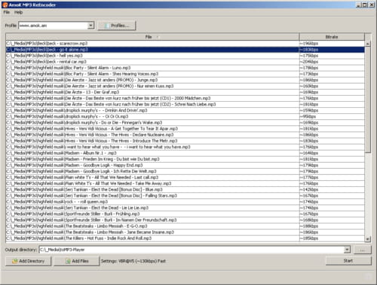Image resolution: width=377 pixels, height=285 pixels.
Task: Select Madsen - Goodbye Logik - Happy End.mp3
Action: pos(185,165)
